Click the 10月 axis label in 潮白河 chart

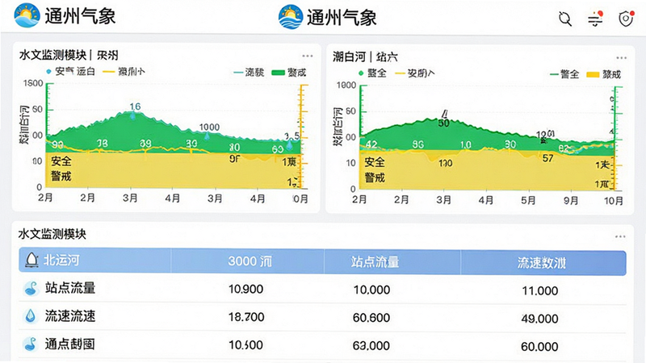tap(614, 200)
